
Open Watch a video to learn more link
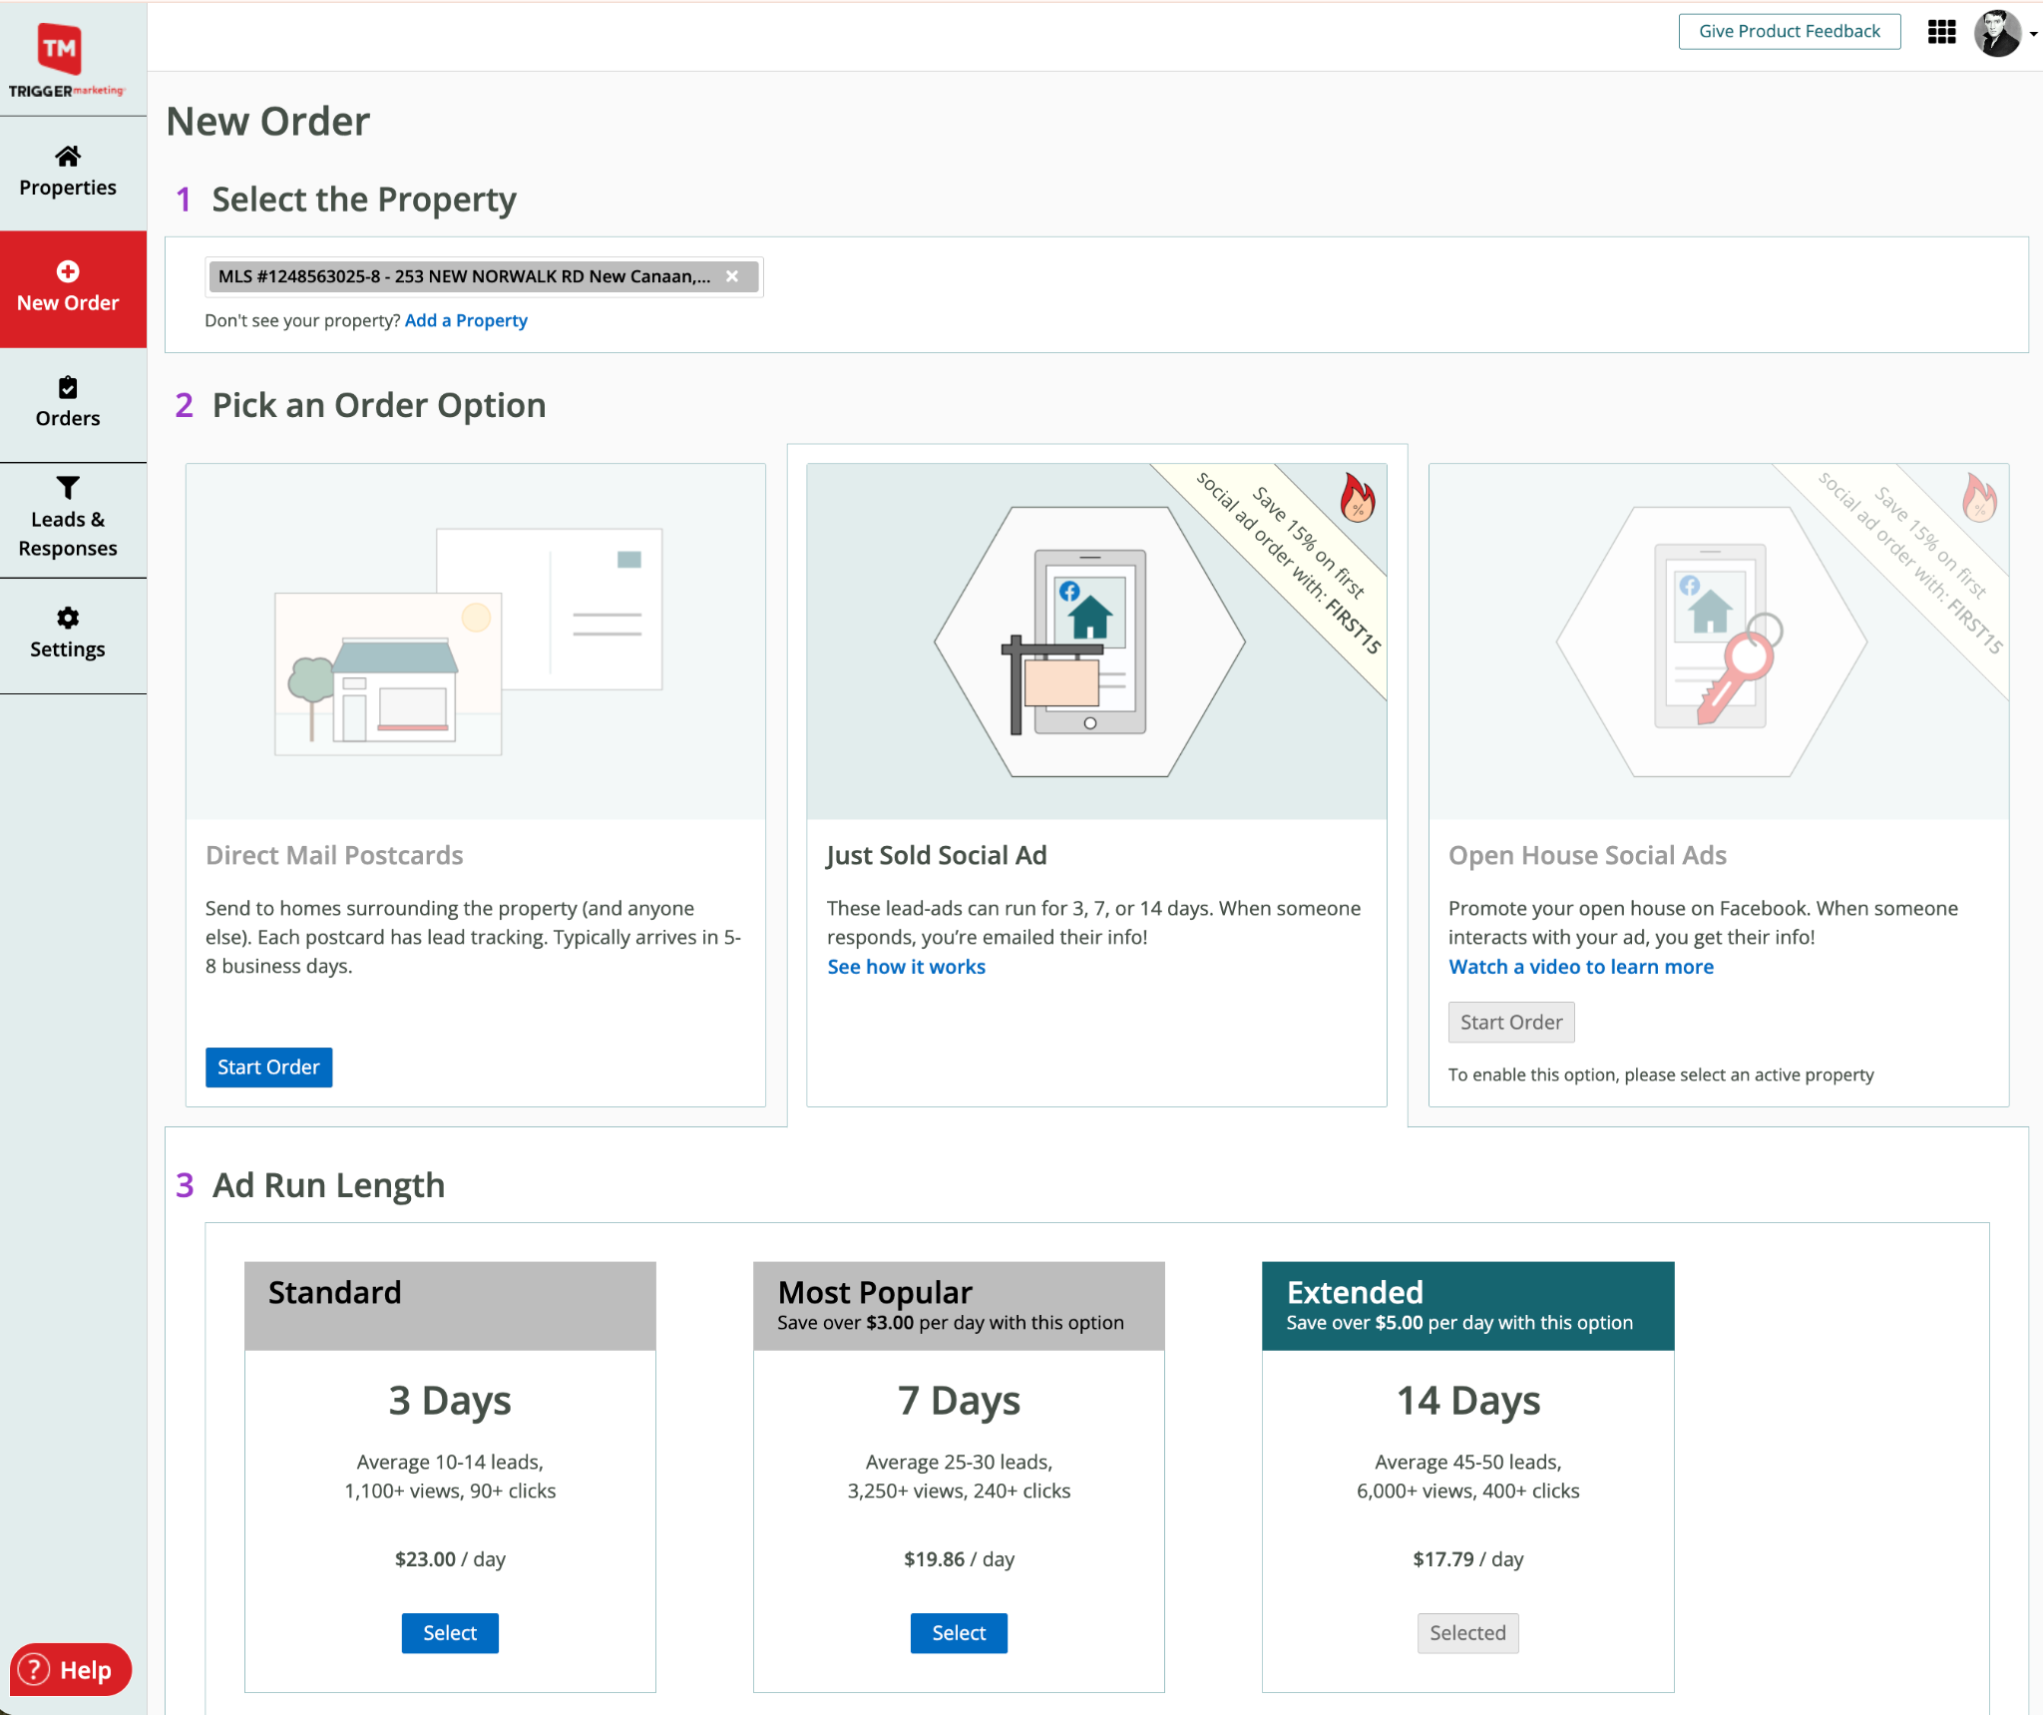pos(1581,967)
